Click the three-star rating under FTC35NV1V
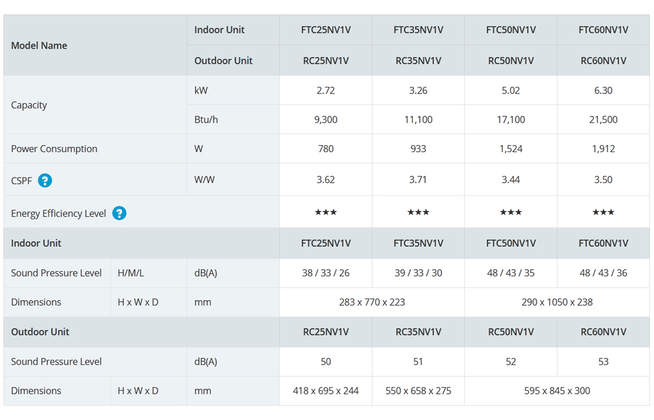 (419, 212)
